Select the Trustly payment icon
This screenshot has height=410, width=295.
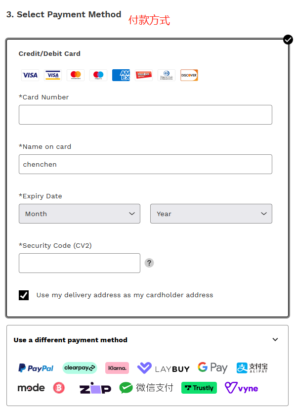coord(199,388)
